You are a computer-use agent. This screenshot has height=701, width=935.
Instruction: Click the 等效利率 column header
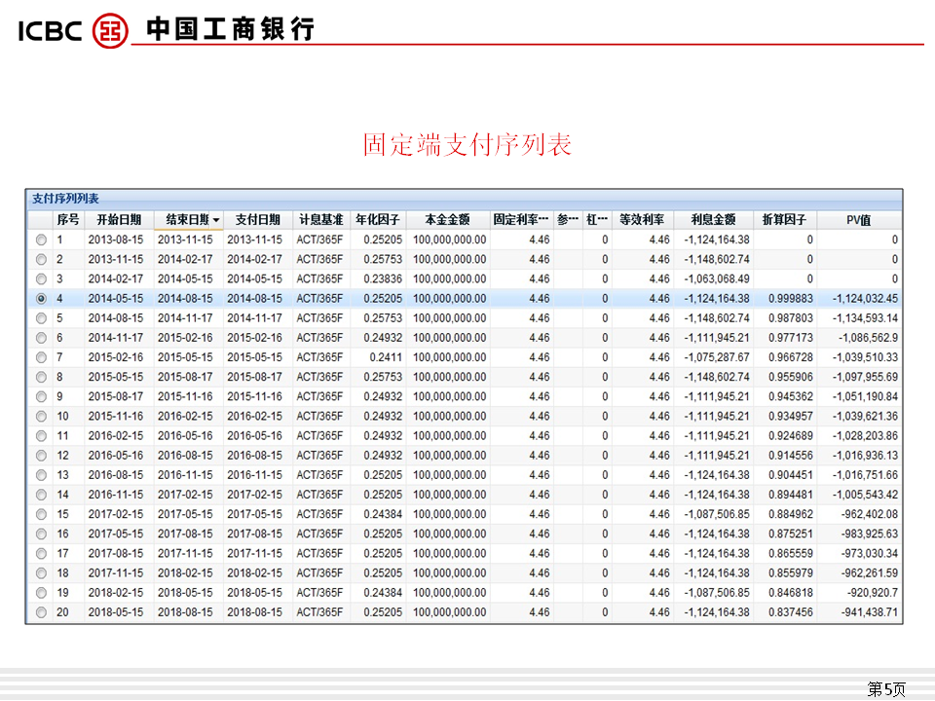(642, 220)
